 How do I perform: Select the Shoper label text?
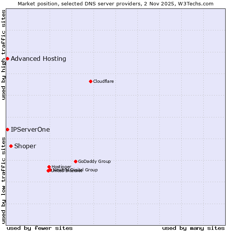coord(25,146)
